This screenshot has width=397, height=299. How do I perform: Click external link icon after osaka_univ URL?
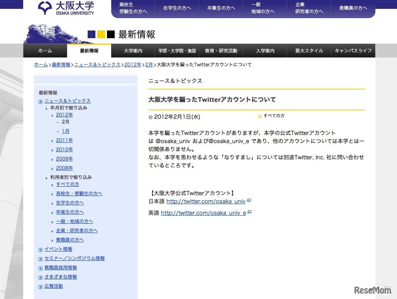pos(249,201)
